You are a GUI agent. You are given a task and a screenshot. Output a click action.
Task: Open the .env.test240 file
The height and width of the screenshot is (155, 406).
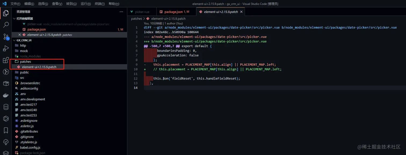28,110
